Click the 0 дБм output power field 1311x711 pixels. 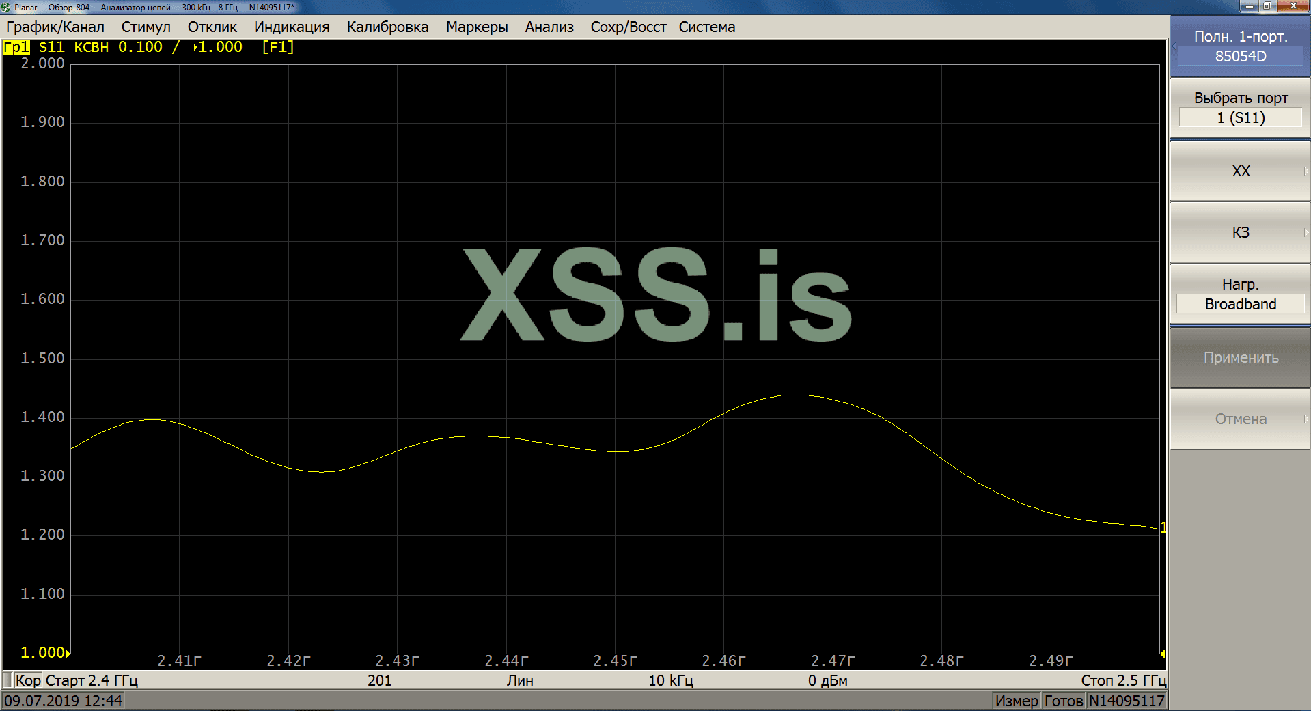(828, 680)
